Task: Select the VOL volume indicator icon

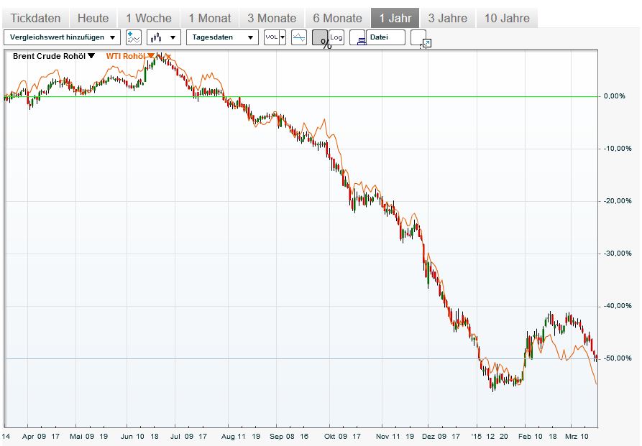Action: [x=271, y=37]
